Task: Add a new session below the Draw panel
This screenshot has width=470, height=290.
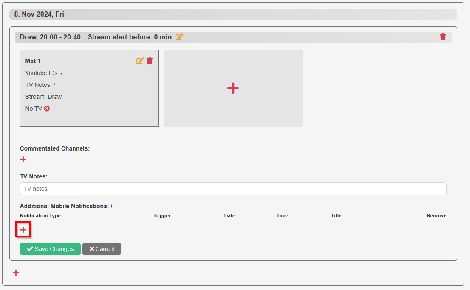Action: click(16, 273)
